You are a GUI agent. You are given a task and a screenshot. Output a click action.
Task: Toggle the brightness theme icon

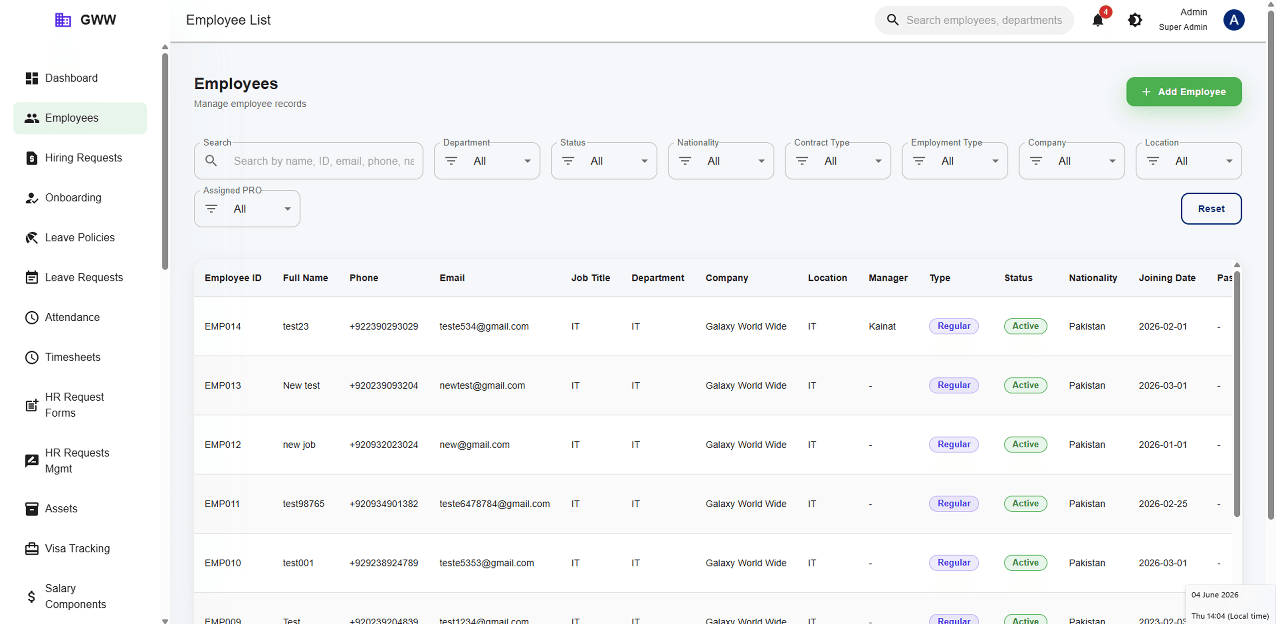pos(1135,20)
